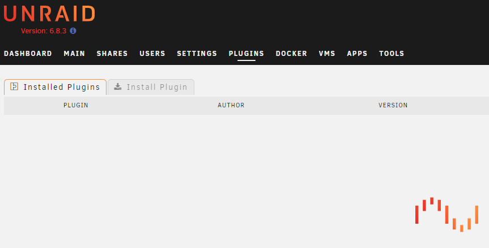Open the Shares section
The height and width of the screenshot is (248, 489).
tap(112, 54)
